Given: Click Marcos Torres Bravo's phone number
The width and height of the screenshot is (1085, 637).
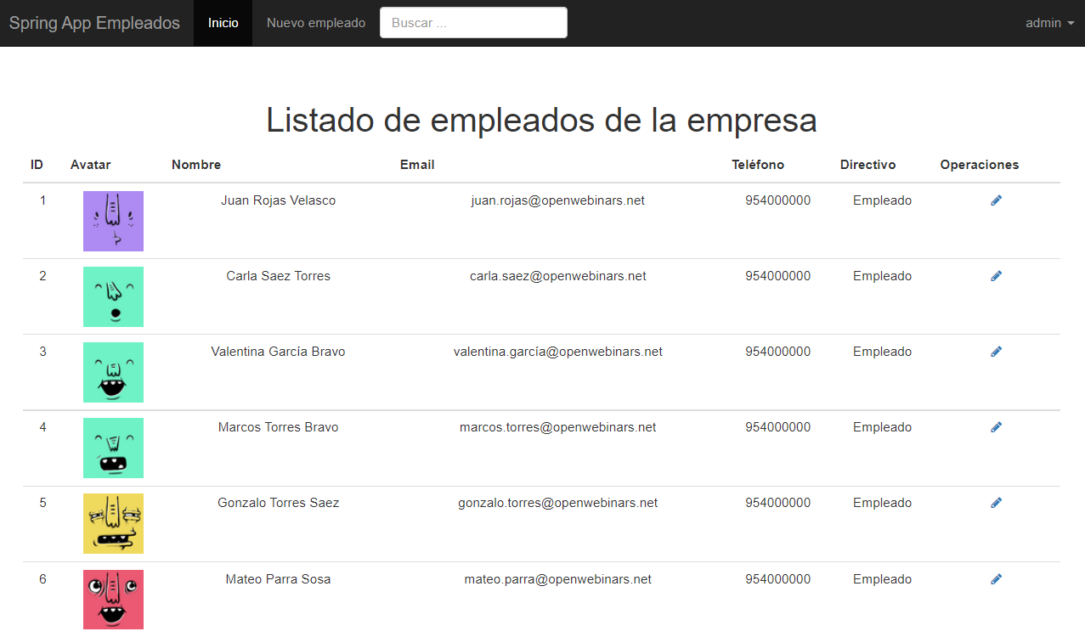Looking at the screenshot, I should click(777, 426).
